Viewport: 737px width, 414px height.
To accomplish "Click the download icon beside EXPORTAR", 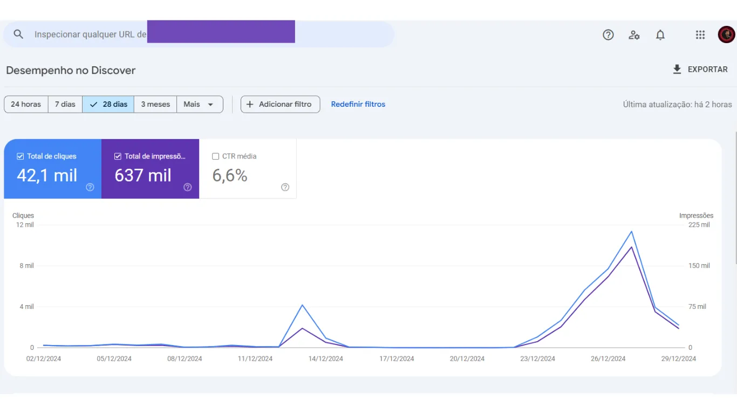I will tap(677, 70).
